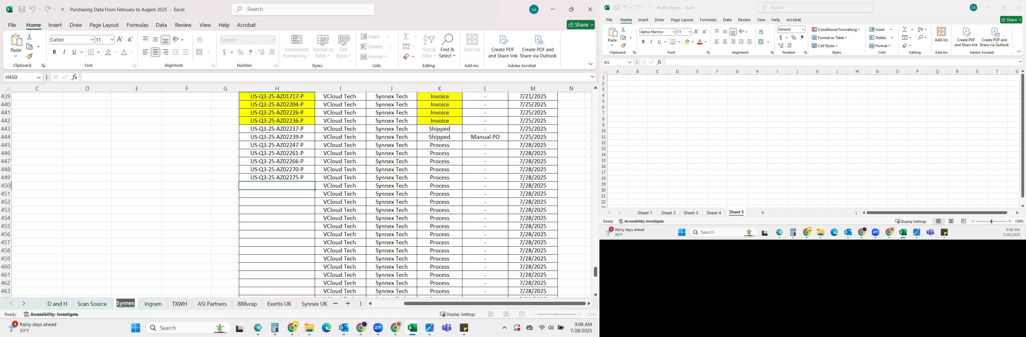
Task: Click vertical scrollbar thumb in Purchasing Data sheet
Action: tap(595, 272)
